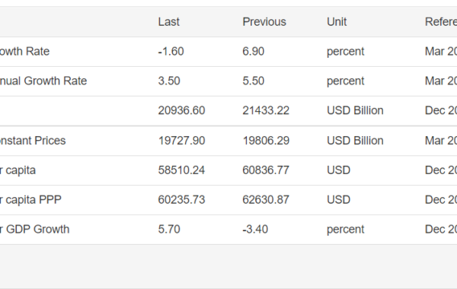457x289 pixels.
Task: Open the Year GDP Growth link
Action: tap(35, 230)
